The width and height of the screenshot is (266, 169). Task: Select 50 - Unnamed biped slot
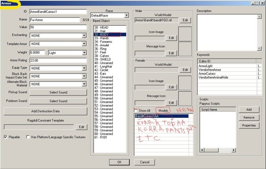coord(110,98)
